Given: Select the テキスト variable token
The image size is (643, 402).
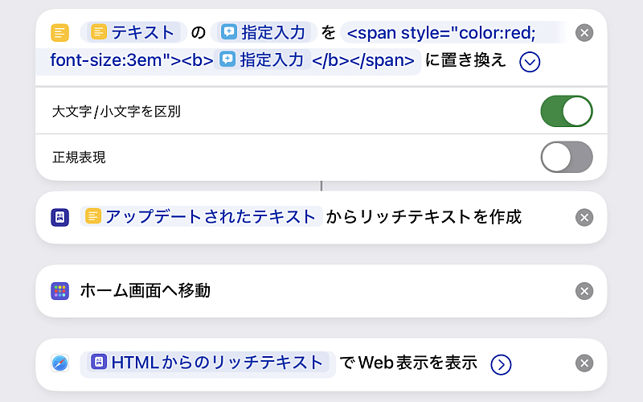Looking at the screenshot, I should (x=133, y=33).
